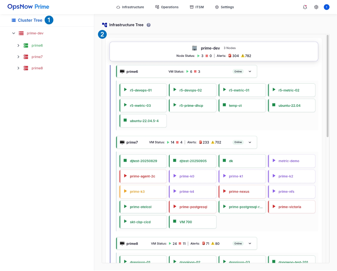
Task: Collapse the prime-dev cluster tree node
Action: [13, 33]
